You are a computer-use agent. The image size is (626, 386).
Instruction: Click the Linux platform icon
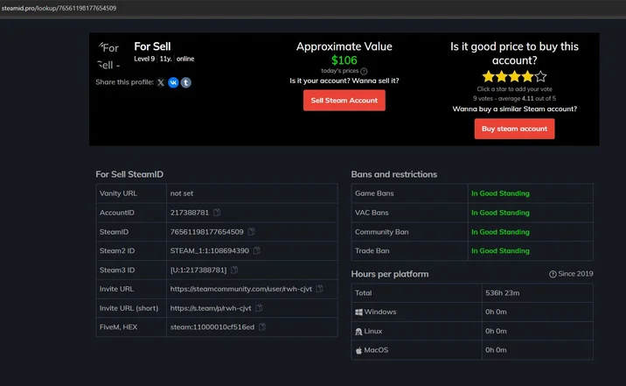pos(358,331)
